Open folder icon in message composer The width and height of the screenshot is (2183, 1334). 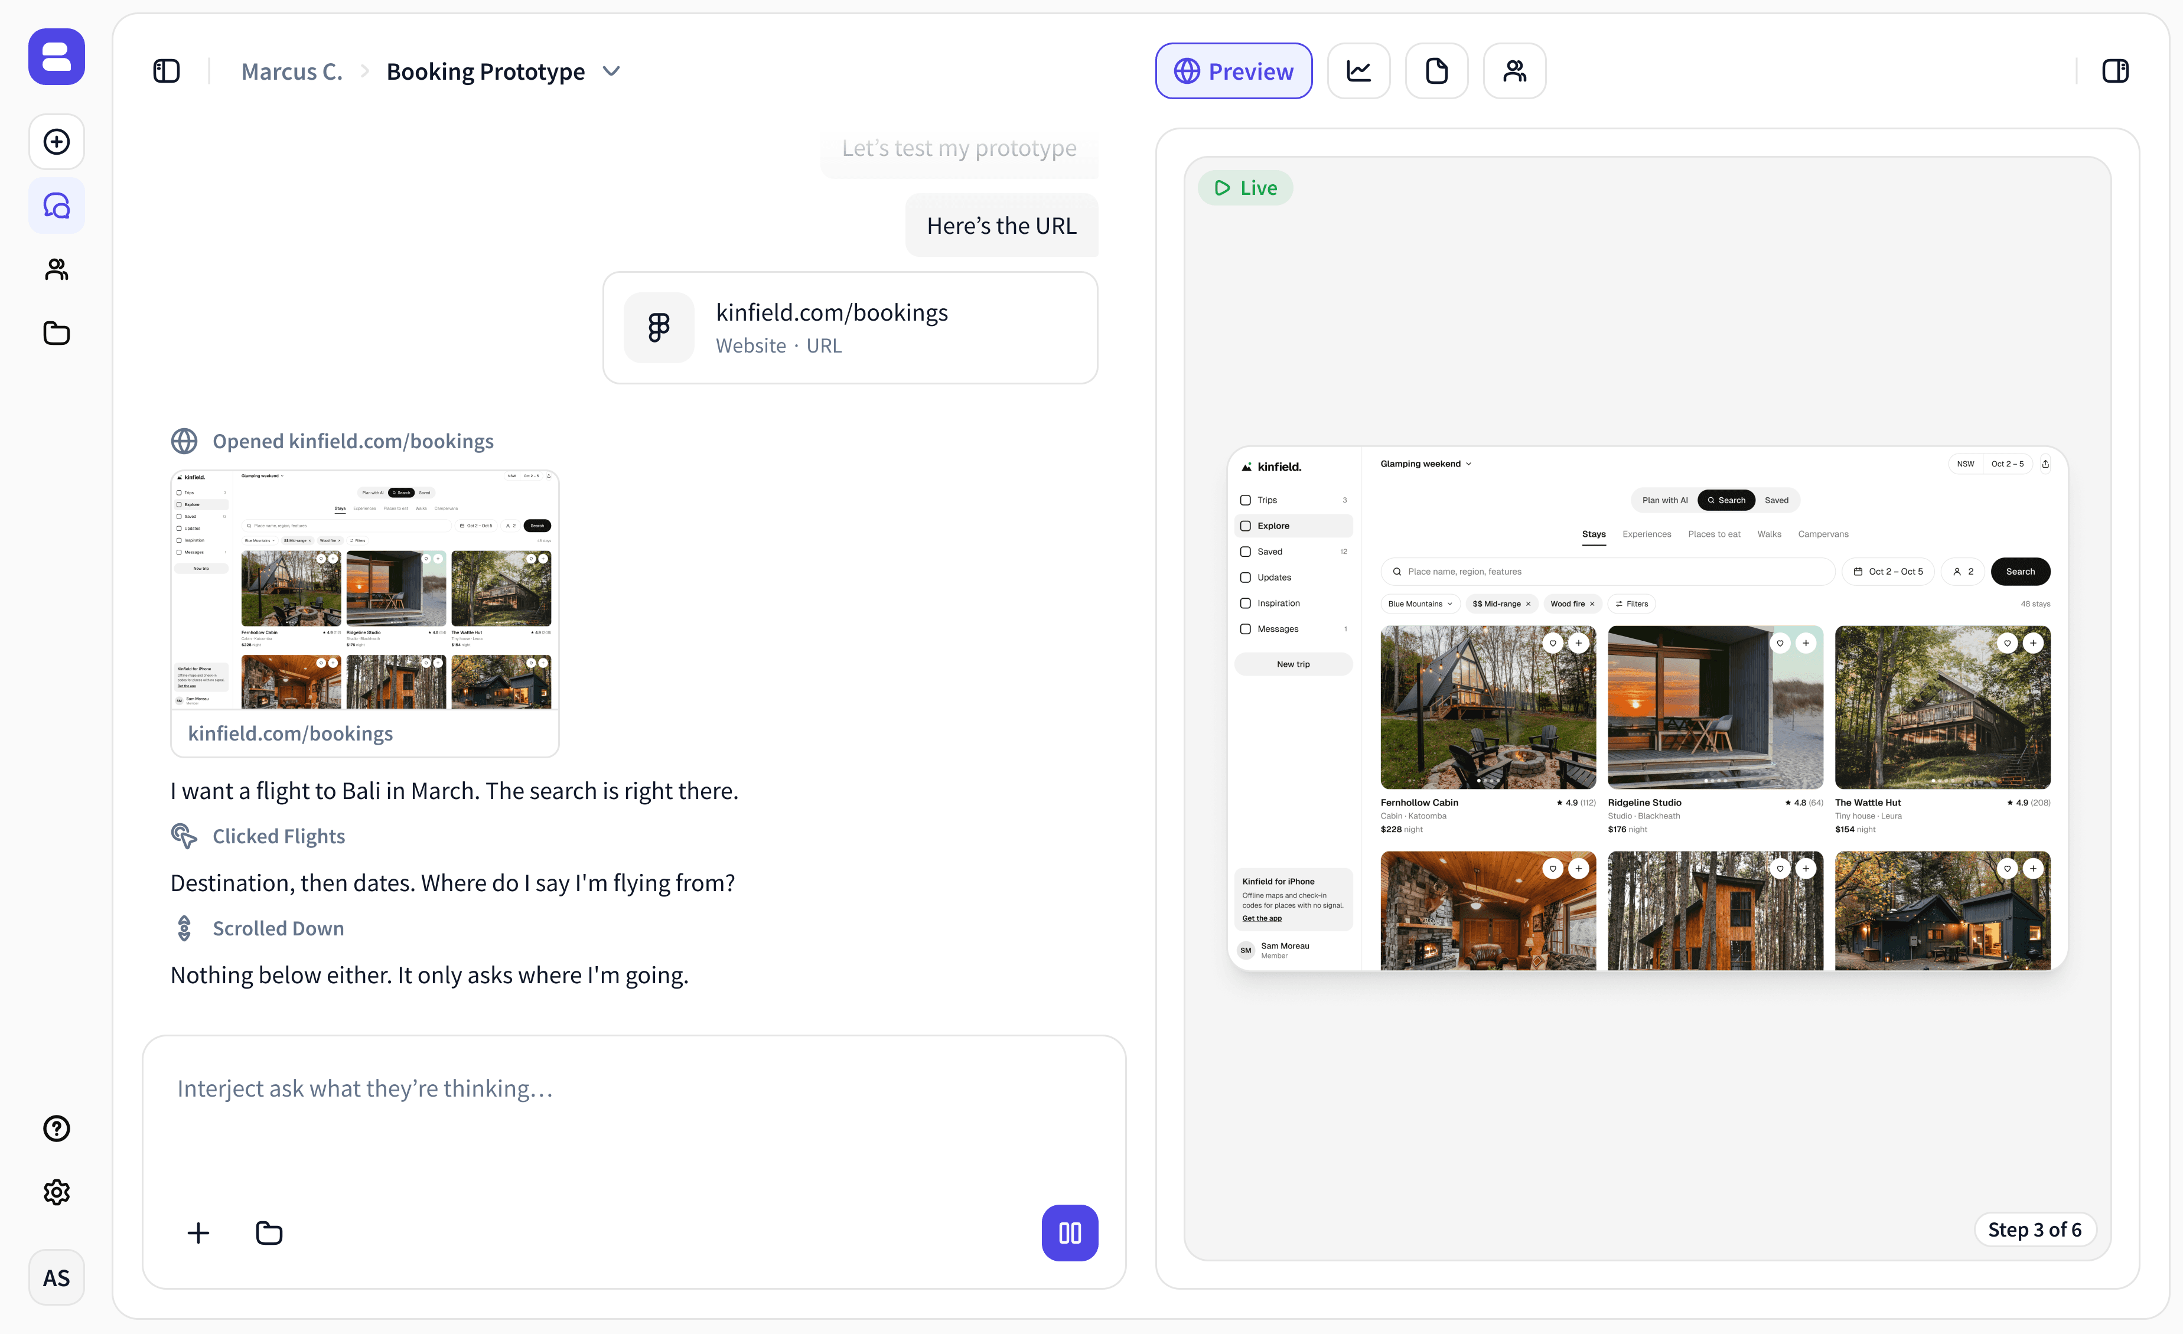[x=269, y=1233]
